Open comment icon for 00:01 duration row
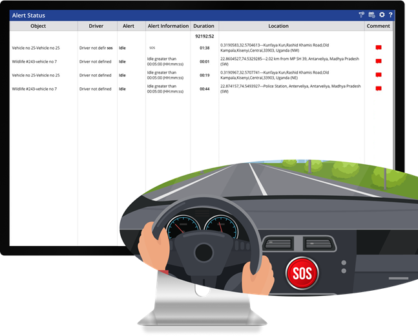 [x=379, y=61]
